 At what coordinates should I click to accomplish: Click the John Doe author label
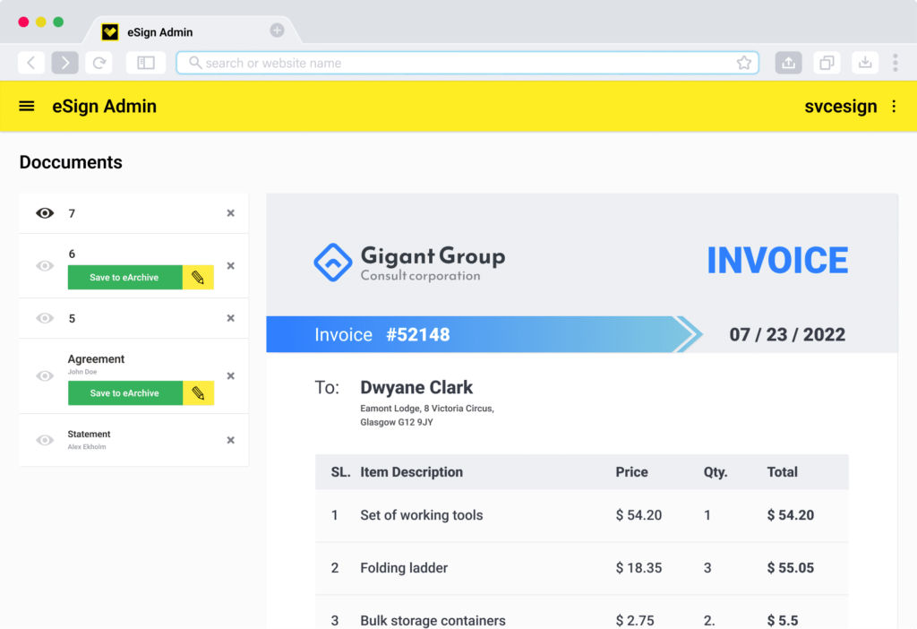[x=81, y=372]
